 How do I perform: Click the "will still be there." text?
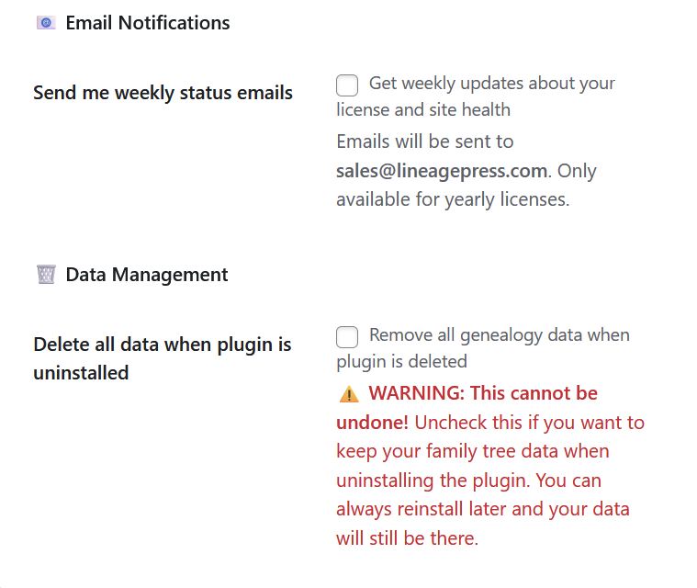[407, 538]
